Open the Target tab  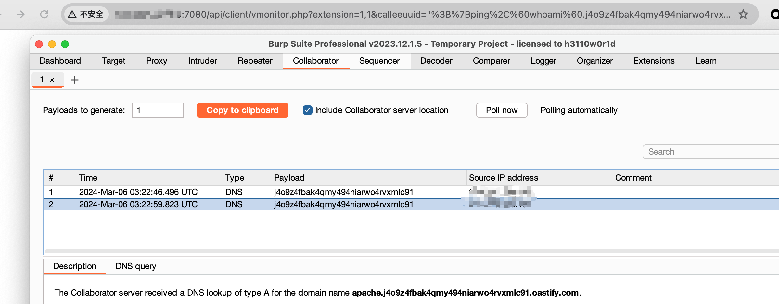[x=113, y=61]
